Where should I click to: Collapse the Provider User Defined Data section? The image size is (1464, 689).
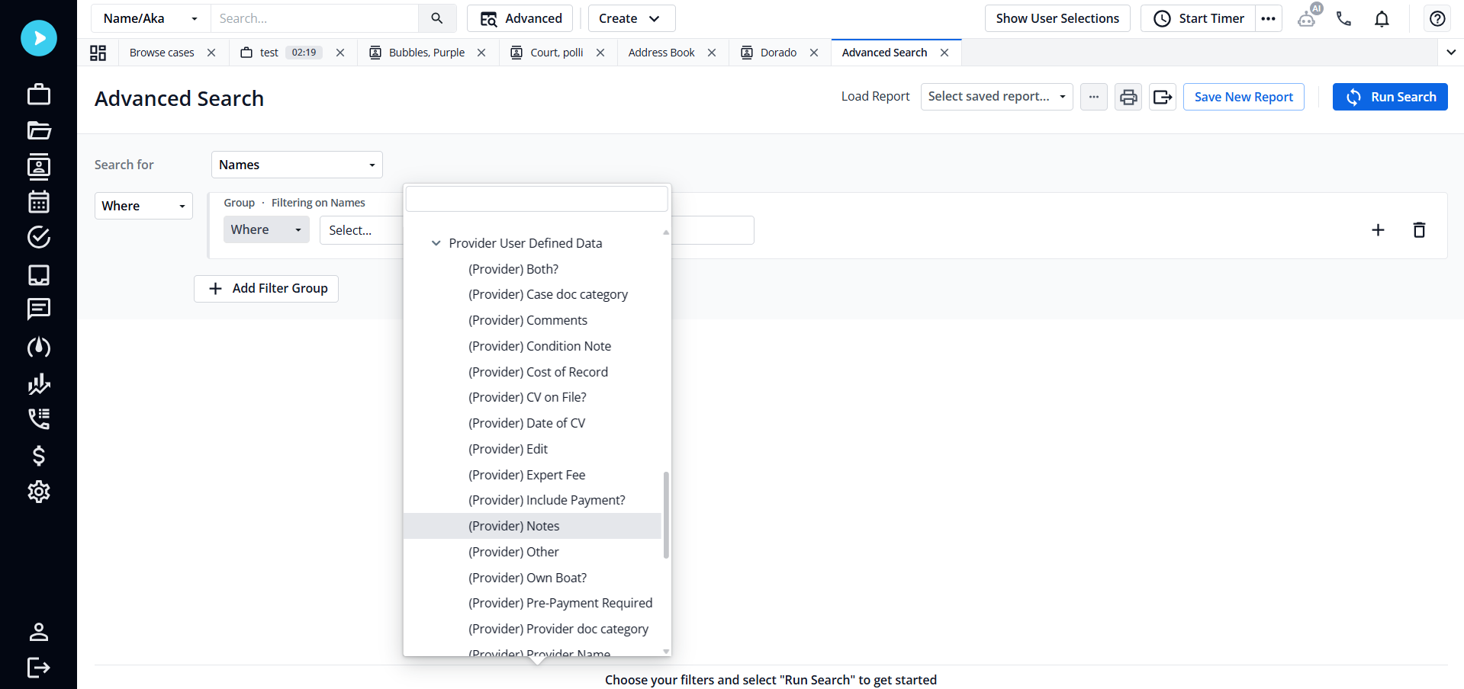point(436,242)
